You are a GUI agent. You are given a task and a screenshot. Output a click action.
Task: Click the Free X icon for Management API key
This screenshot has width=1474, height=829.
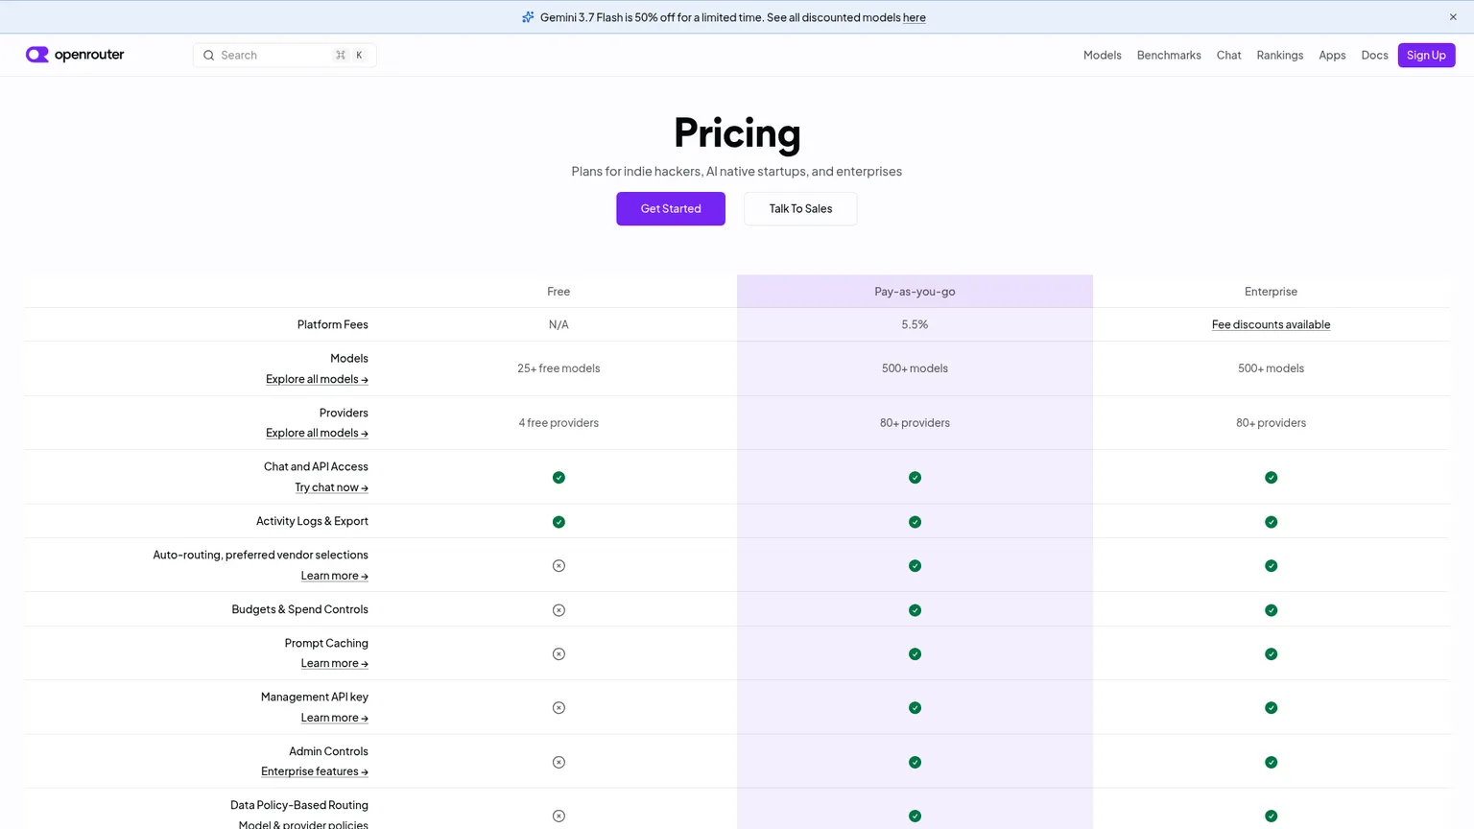pyautogui.click(x=559, y=708)
